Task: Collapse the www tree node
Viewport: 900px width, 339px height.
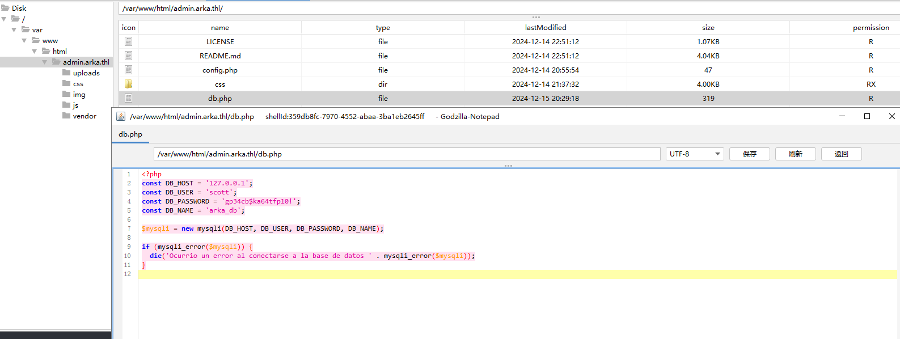Action: tap(24, 40)
